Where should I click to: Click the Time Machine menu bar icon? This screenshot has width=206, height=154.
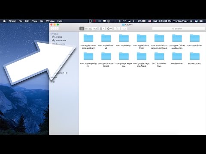[x=114, y=21]
